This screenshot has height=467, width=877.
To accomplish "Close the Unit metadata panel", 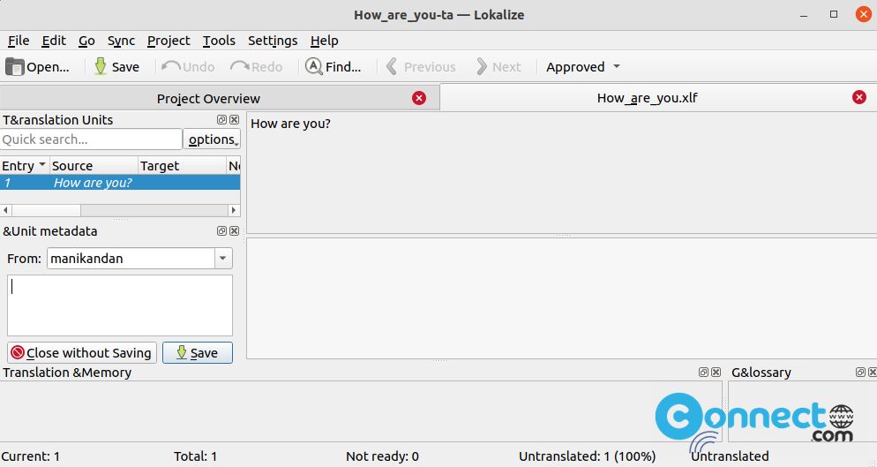I will 235,230.
